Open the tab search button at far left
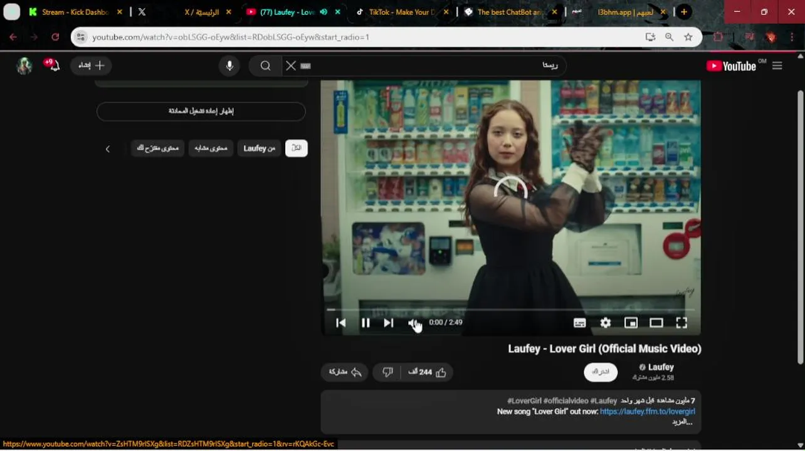Image resolution: width=805 pixels, height=451 pixels. point(11,12)
